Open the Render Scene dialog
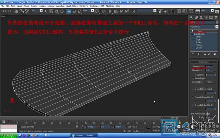 click(x=198, y=11)
